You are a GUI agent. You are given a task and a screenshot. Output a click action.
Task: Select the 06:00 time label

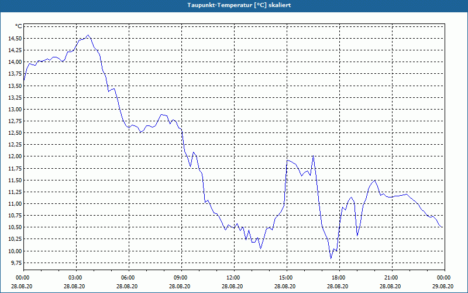pyautogui.click(x=128, y=278)
